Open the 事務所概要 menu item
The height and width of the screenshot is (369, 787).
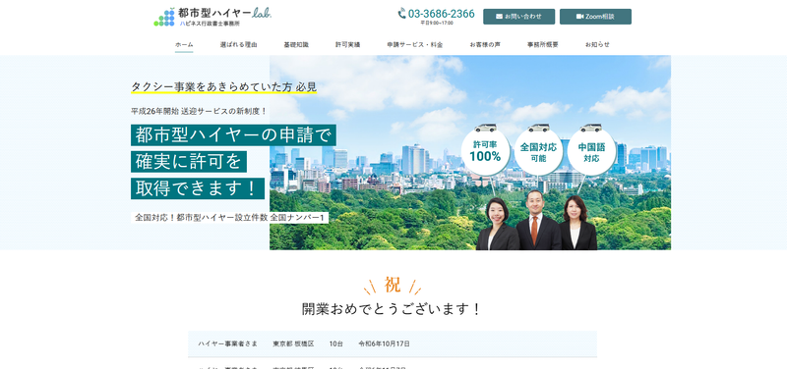(x=543, y=44)
